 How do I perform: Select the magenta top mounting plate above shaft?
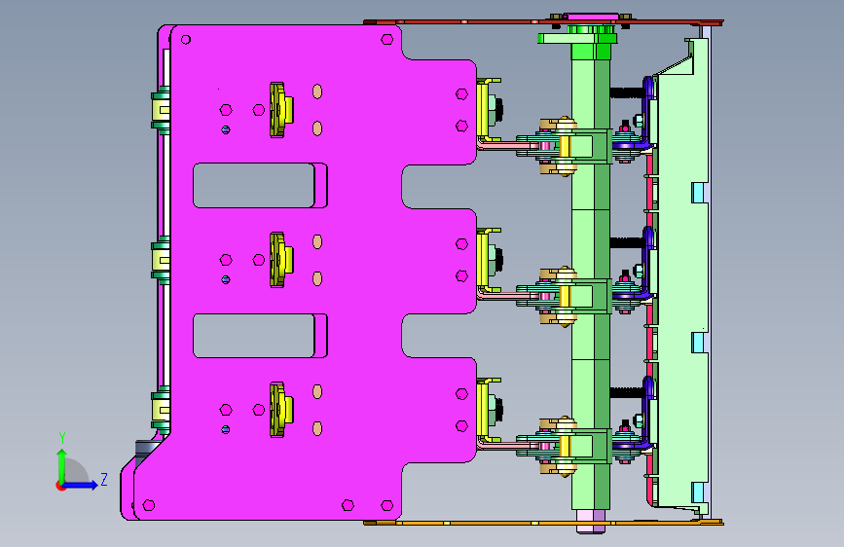pos(591,18)
